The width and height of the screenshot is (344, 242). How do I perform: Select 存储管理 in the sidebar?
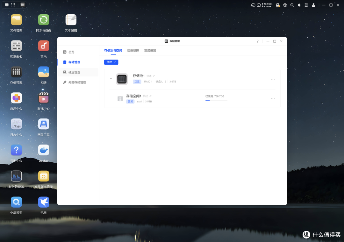[78, 62]
